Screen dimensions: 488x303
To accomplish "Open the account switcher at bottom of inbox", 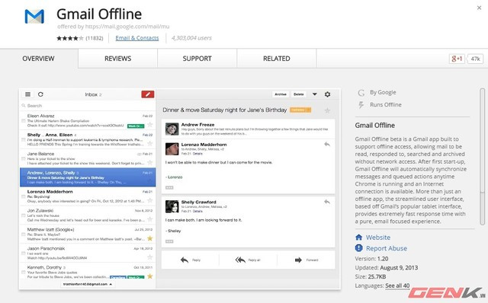I will 88,284.
